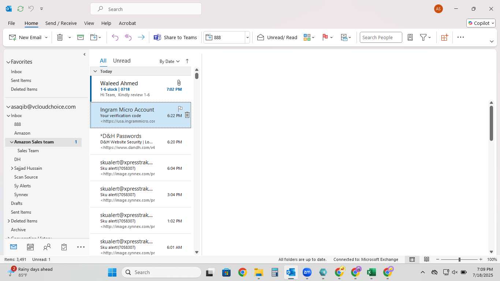
Task: Click the zoom in plus button
Action: (x=481, y=259)
